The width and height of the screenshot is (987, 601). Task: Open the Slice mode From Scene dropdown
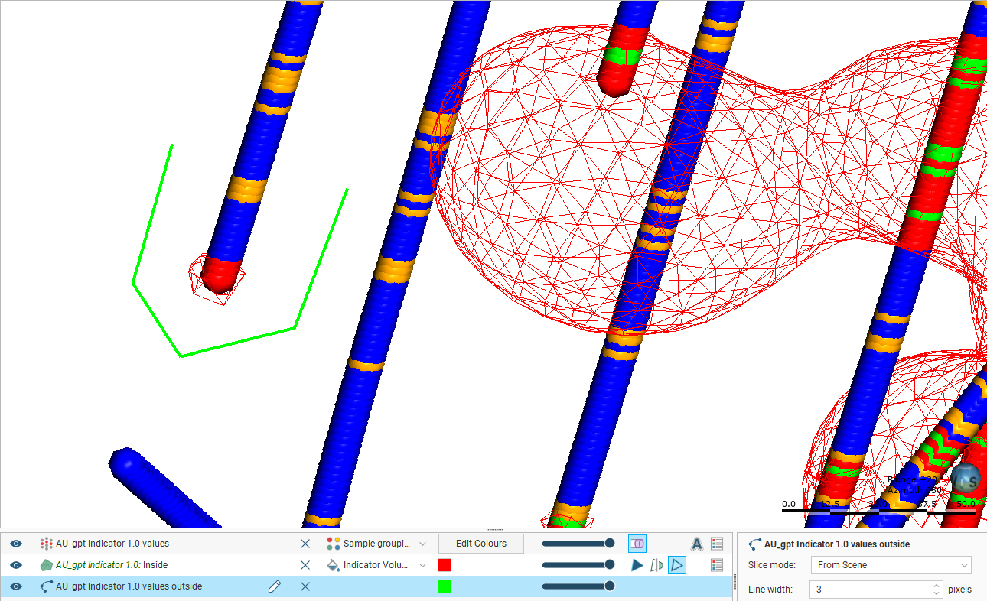(891, 565)
